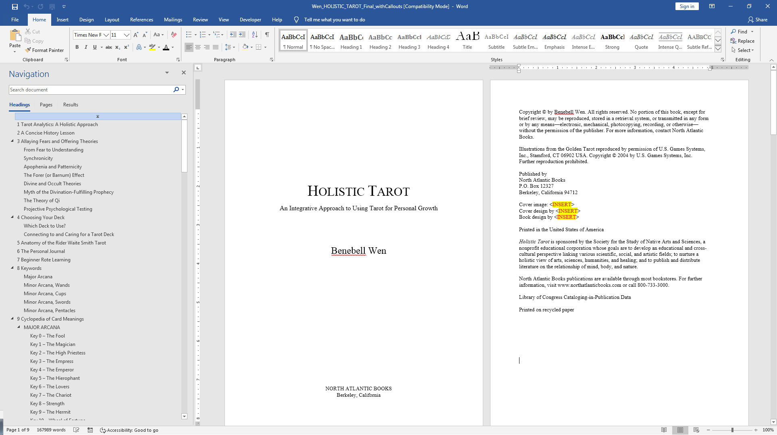Toggle Italic formatting
777x435 pixels.
(x=86, y=47)
